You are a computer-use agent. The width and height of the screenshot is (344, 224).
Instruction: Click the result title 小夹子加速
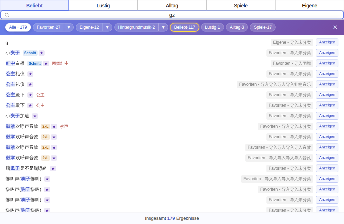[17, 116]
